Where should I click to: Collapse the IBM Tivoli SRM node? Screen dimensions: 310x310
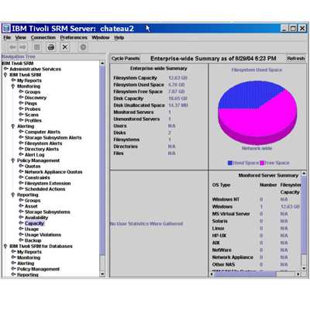[5, 74]
